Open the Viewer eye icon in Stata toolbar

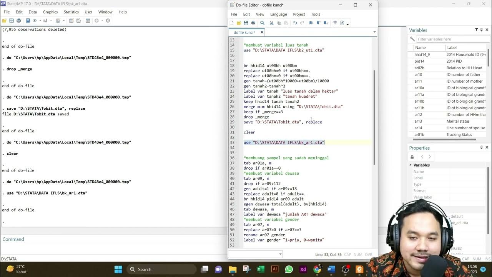(35, 20)
